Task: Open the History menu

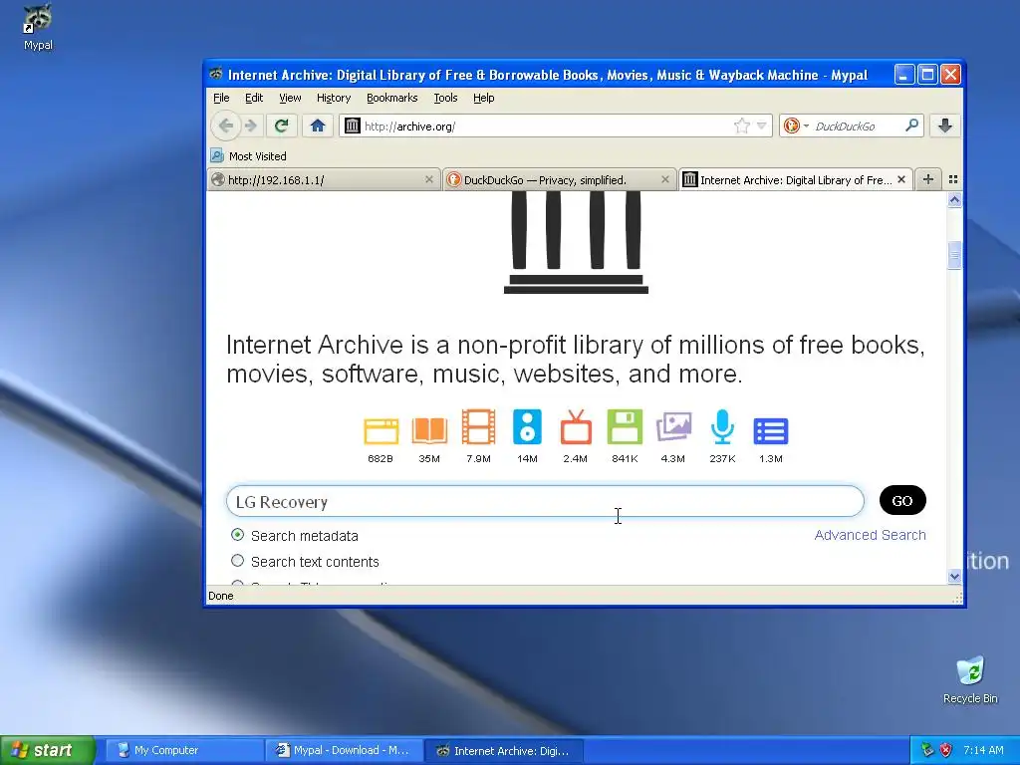Action: pyautogui.click(x=334, y=98)
